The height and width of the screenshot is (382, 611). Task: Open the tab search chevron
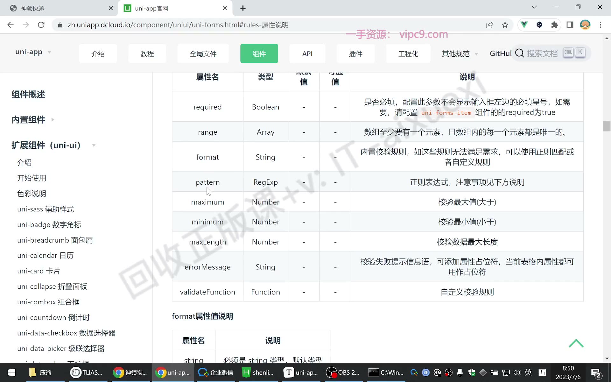click(534, 7)
